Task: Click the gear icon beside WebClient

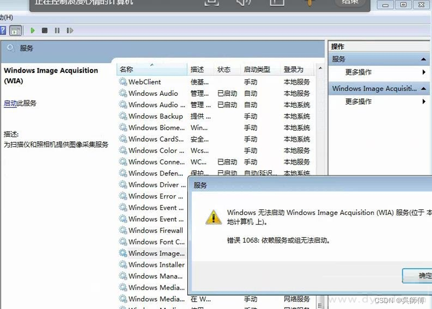Action: (x=123, y=81)
